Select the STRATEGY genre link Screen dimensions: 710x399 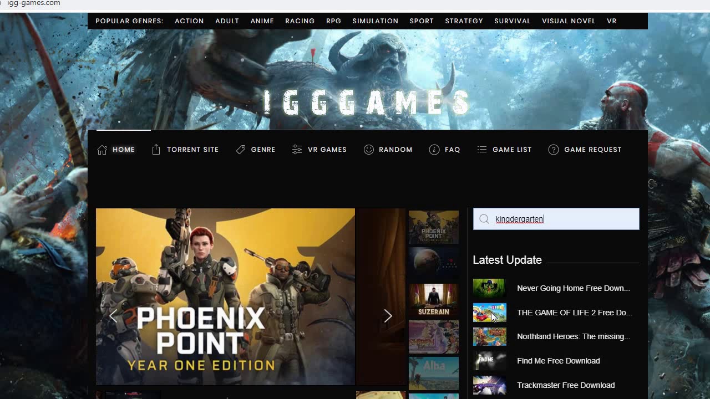pyautogui.click(x=464, y=21)
